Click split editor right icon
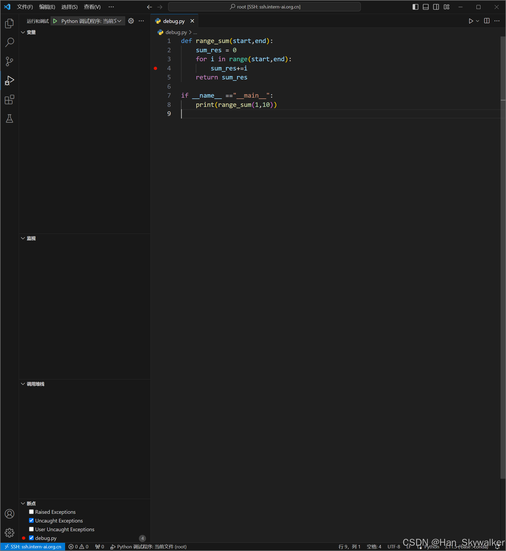Screen dimensions: 506x551 point(486,21)
